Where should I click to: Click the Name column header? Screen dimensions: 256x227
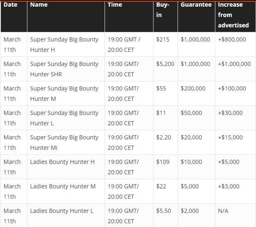[x=39, y=5]
